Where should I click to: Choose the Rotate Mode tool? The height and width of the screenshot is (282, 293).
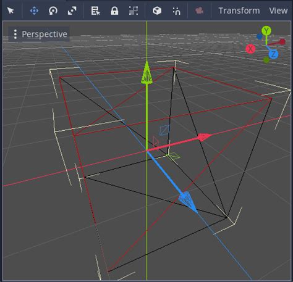pos(53,10)
